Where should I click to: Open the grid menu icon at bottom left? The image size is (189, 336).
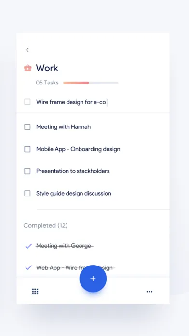[x=35, y=292]
